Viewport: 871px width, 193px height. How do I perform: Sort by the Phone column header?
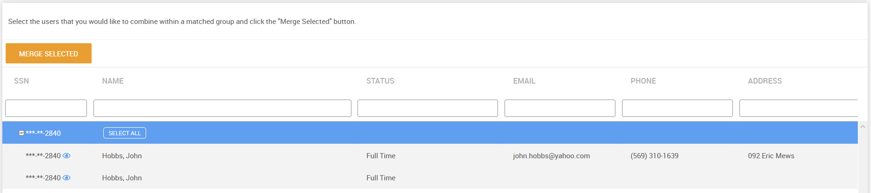coord(643,81)
